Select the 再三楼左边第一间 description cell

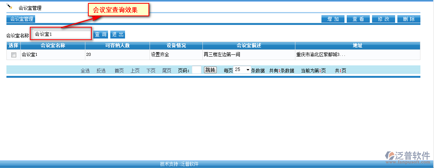[x=249, y=55]
